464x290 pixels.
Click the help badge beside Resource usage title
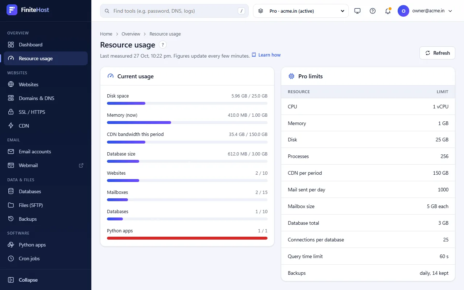[163, 45]
